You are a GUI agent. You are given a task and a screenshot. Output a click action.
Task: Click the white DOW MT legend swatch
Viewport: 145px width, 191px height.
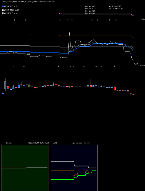(3, 10)
